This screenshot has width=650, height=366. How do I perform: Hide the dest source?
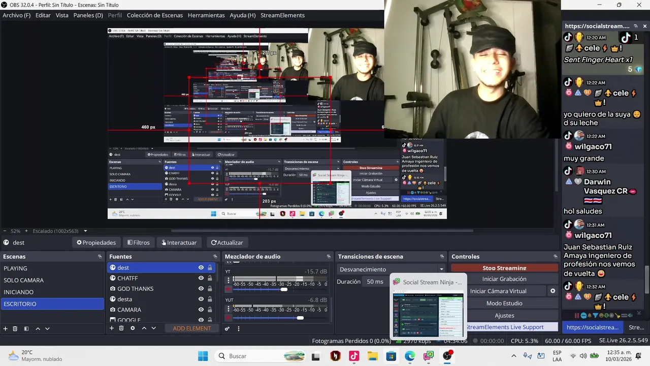coord(201,267)
